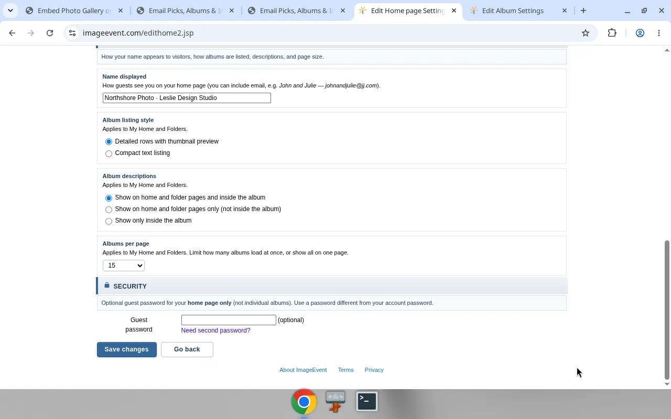The image size is (671, 419).
Task: Click the Album descriptions heading
Action: (x=129, y=176)
